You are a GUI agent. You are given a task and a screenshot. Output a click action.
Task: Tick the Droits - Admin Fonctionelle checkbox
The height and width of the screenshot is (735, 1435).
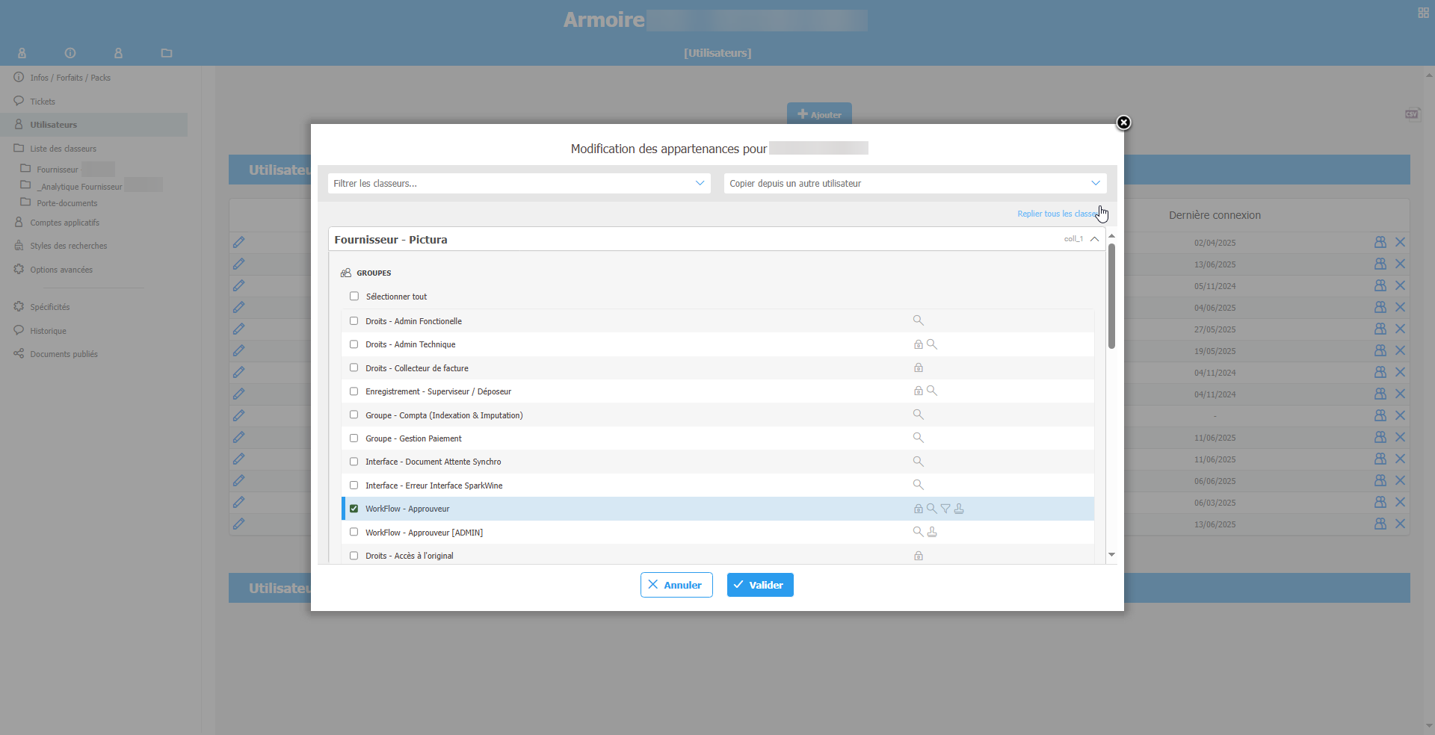pos(354,321)
